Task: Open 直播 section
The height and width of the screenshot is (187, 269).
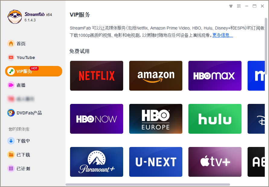Action: [21, 85]
